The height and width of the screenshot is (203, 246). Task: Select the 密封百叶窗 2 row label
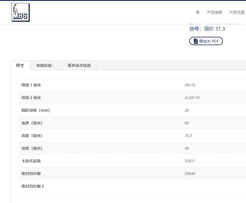pyautogui.click(x=32, y=186)
